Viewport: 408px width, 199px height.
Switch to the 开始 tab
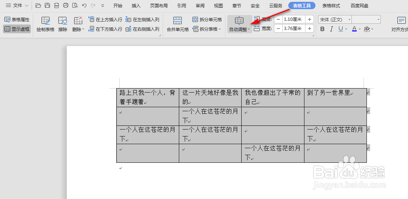[118, 6]
